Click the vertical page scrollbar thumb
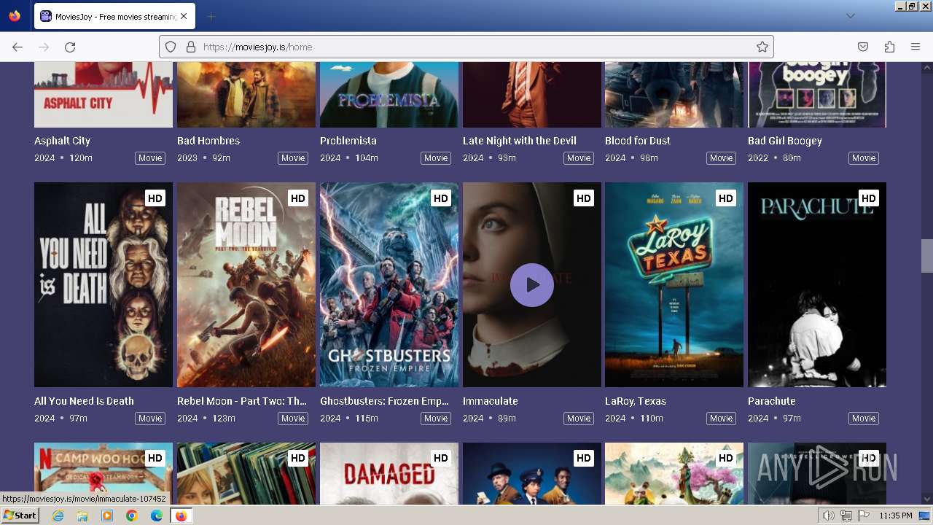Viewport: 933px width, 525px height. point(927,256)
